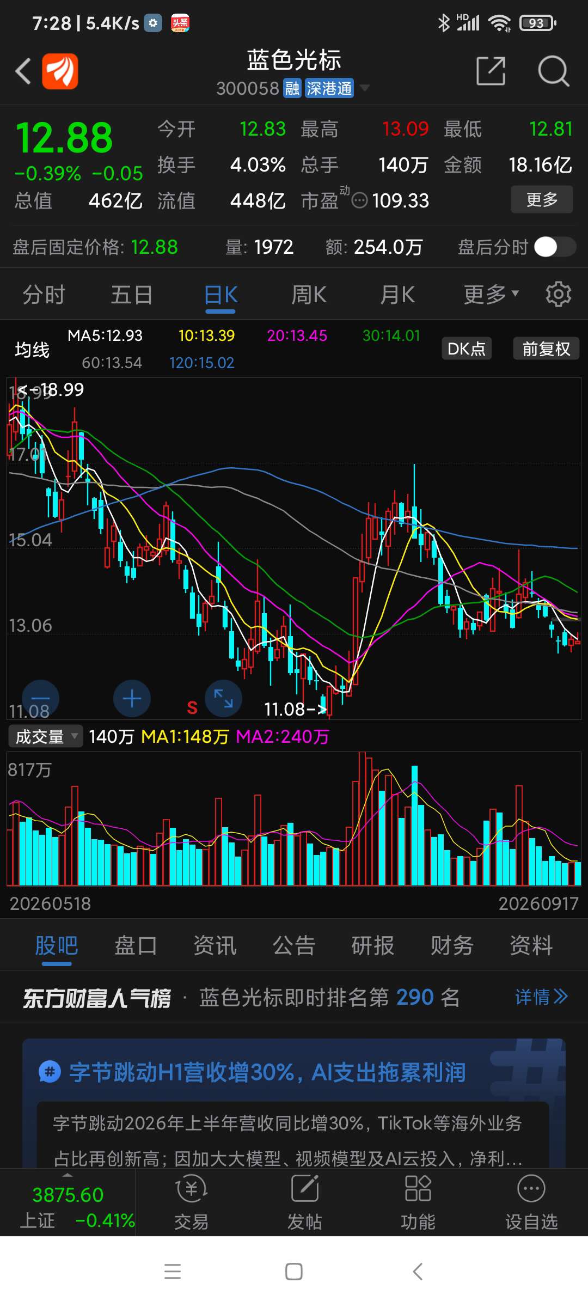Toggle the DK点 indicator

tap(467, 349)
